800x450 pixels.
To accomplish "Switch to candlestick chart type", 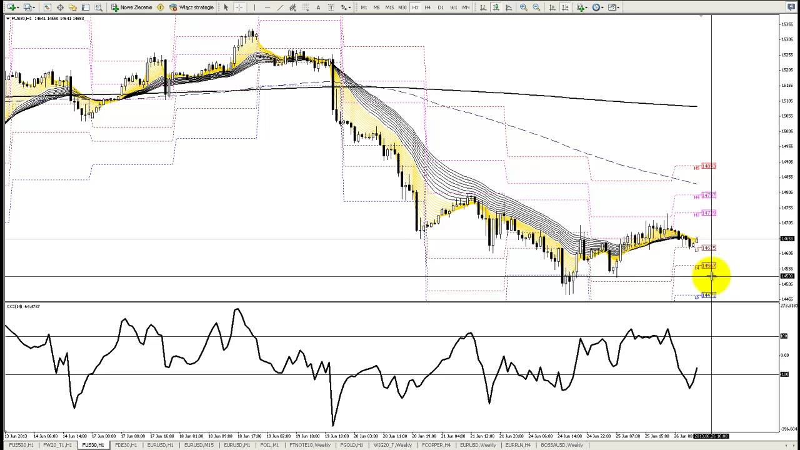I will [496, 7].
